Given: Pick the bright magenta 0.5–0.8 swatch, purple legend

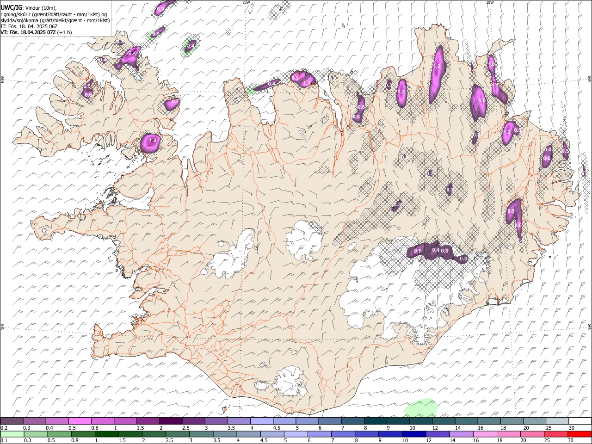Looking at the screenshot, I should (80, 421).
